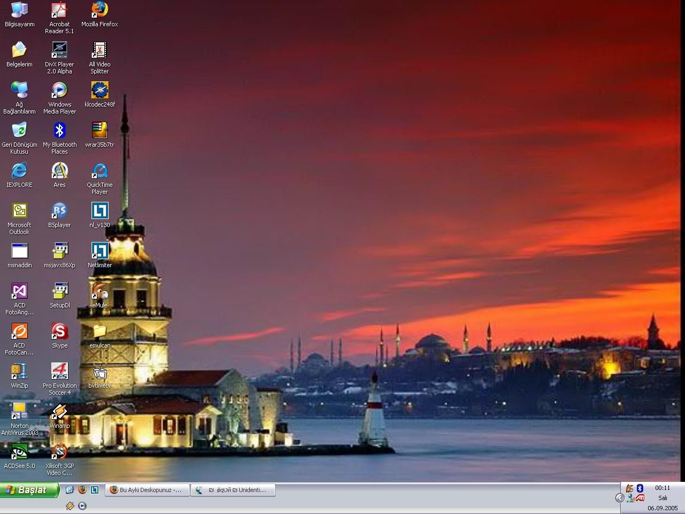Click the Windows Media Player desktop icon
Viewport: 685px width, 514px height.
point(59,91)
